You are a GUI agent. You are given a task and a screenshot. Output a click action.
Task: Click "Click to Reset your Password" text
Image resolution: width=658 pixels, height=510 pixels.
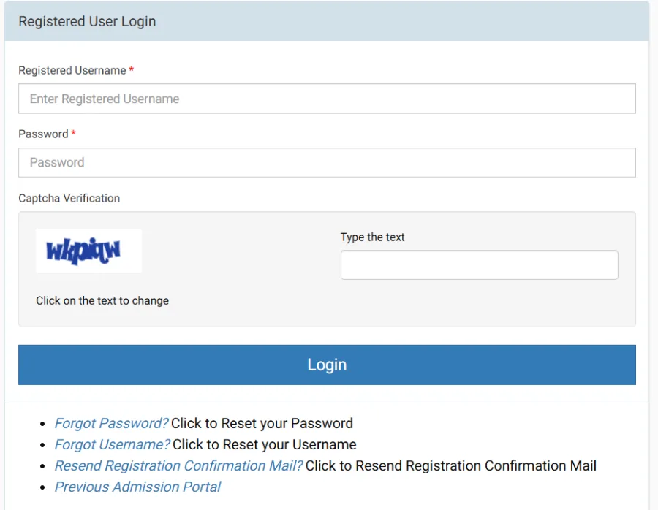pyautogui.click(x=262, y=423)
